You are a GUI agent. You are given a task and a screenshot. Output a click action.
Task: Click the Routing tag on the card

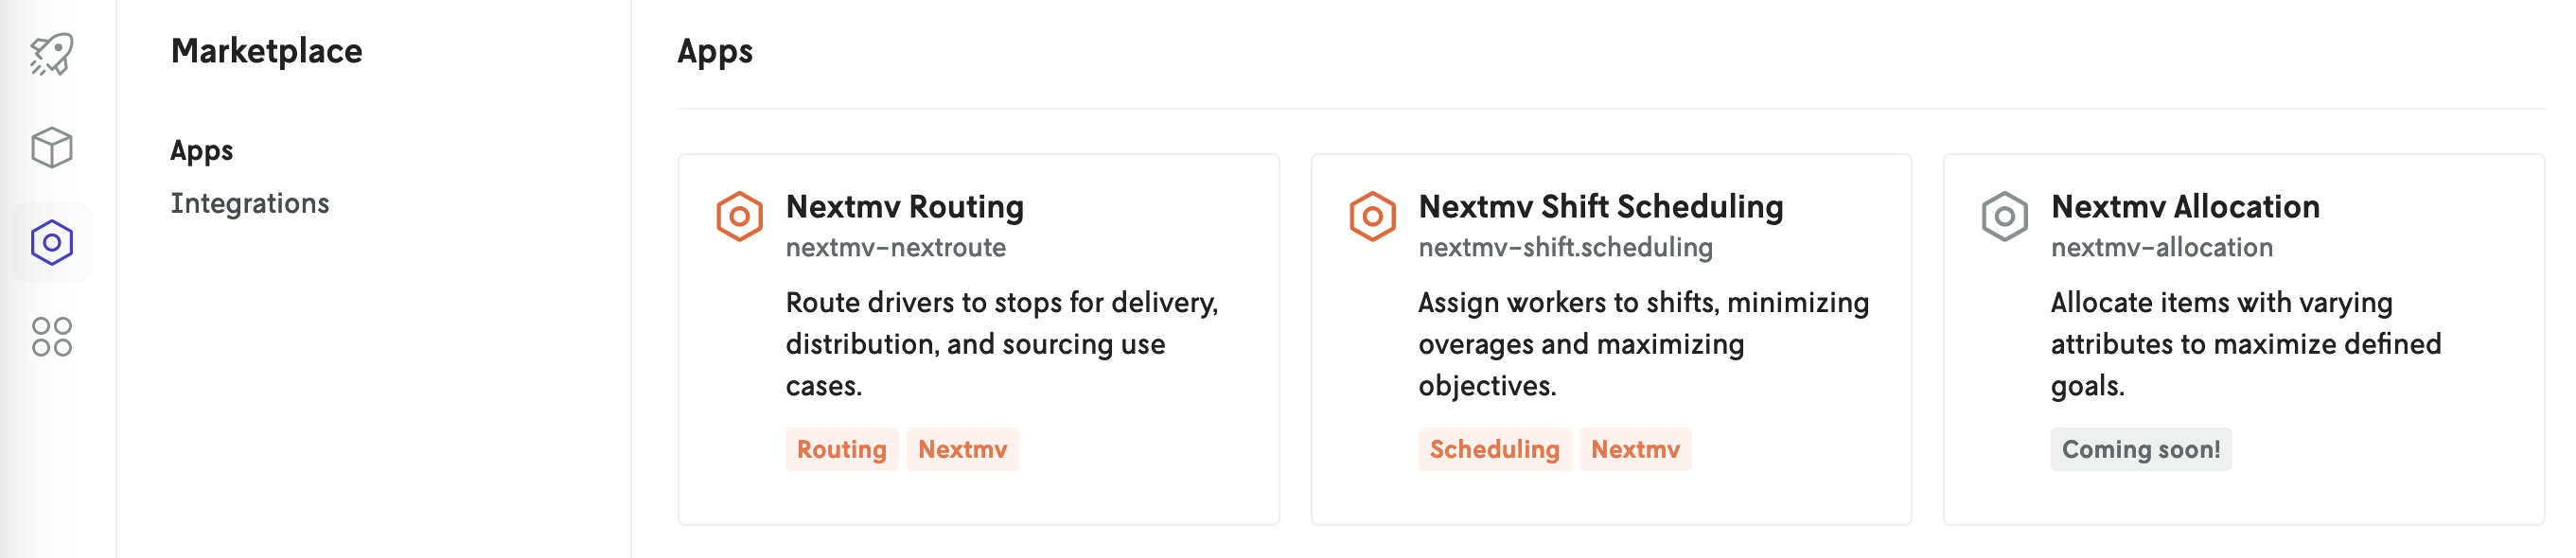tap(841, 449)
